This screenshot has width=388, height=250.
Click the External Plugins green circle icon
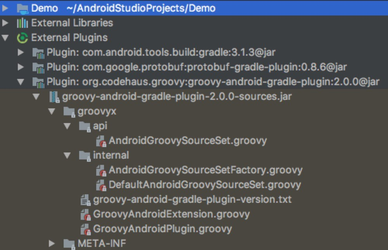point(22,38)
